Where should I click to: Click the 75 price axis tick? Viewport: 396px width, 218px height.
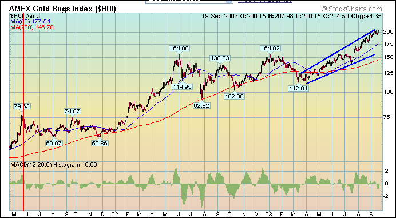tap(387, 117)
